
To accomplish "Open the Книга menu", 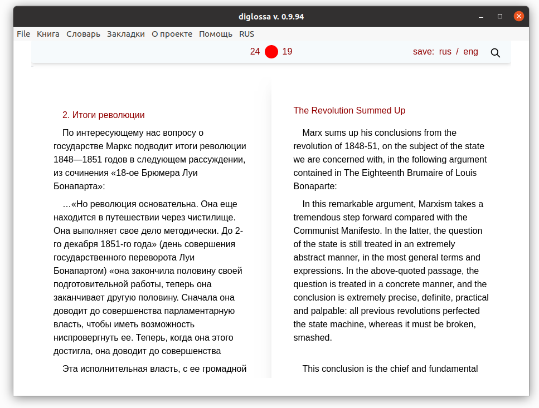I will (48, 34).
